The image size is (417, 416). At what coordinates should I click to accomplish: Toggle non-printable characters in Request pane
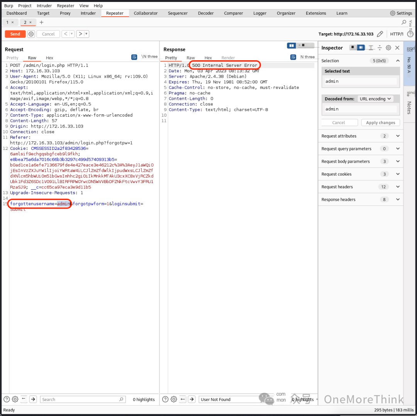149,57
